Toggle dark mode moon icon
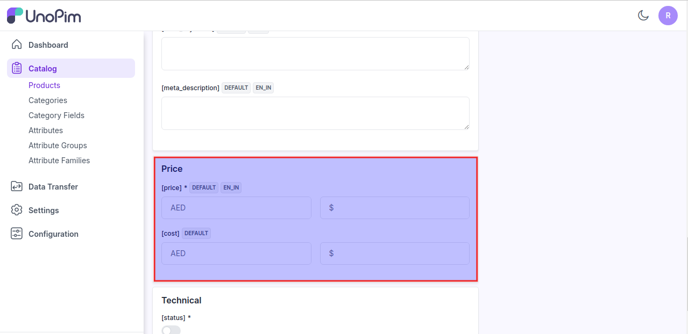The width and height of the screenshot is (688, 334). point(643,16)
